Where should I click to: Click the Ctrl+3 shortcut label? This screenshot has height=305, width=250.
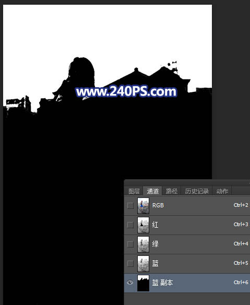click(x=241, y=224)
